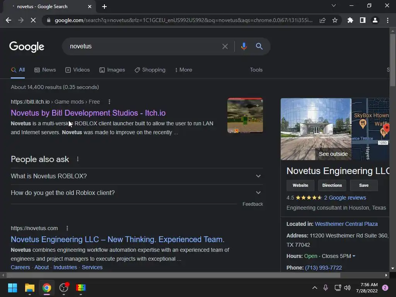
Task: Clear the search box text
Action: click(x=225, y=46)
